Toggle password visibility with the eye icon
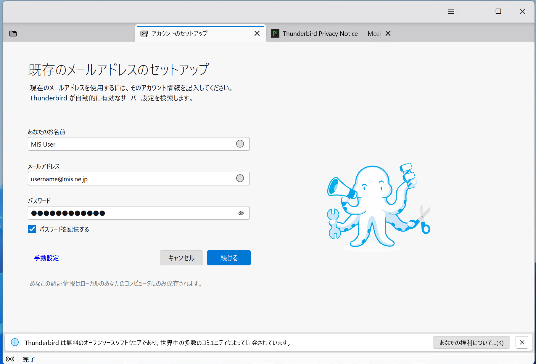Screen dimensions: 536x364 (x=241, y=213)
